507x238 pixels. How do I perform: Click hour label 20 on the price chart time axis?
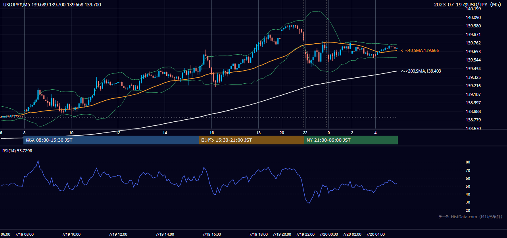pos(282,132)
